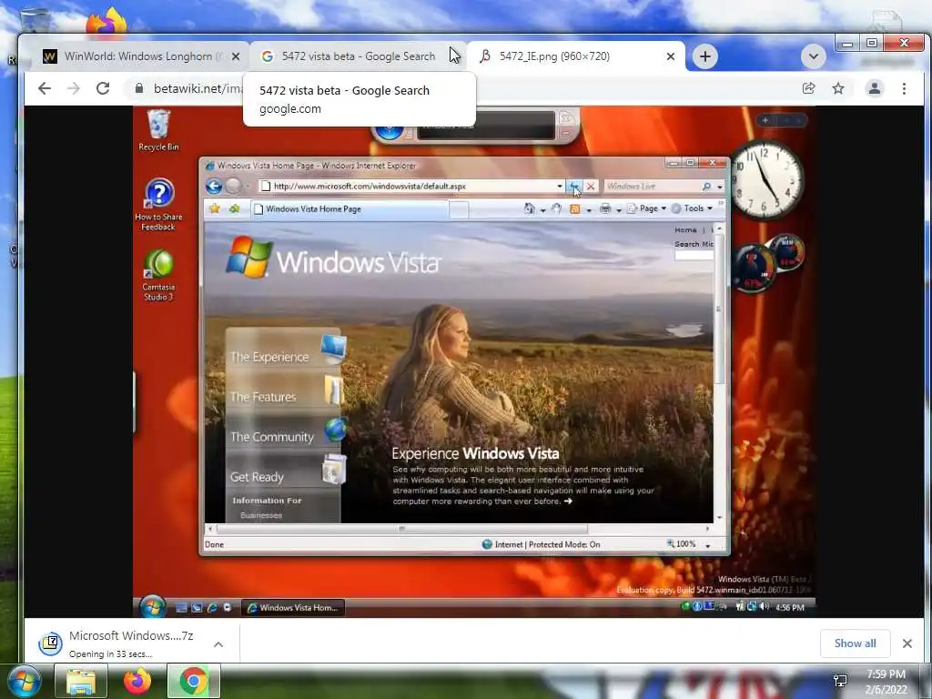The image size is (932, 699).
Task: Reload the page in Chrome
Action: pos(103,88)
